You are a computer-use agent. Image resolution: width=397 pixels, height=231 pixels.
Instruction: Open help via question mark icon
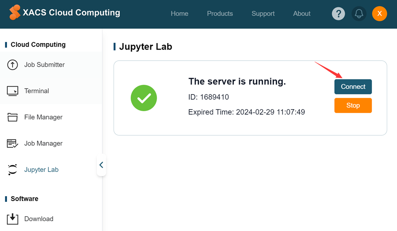(338, 14)
